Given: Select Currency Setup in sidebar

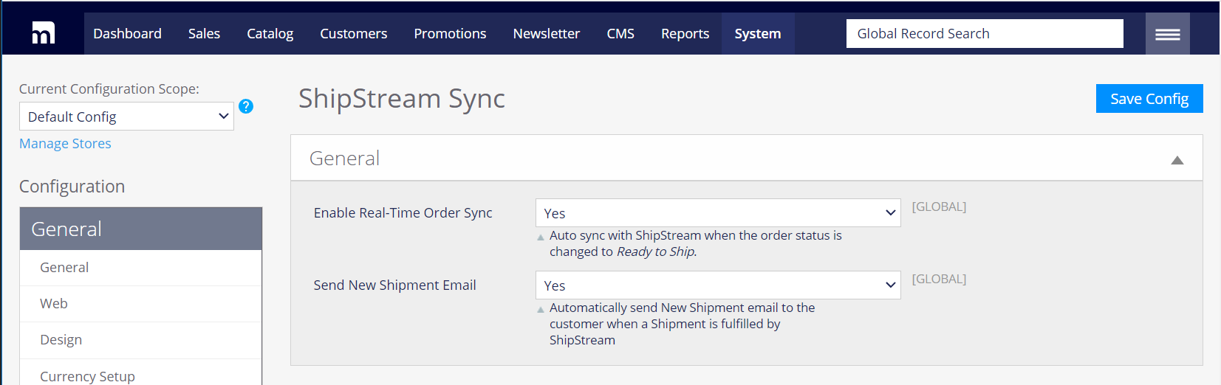Looking at the screenshot, I should 87,375.
